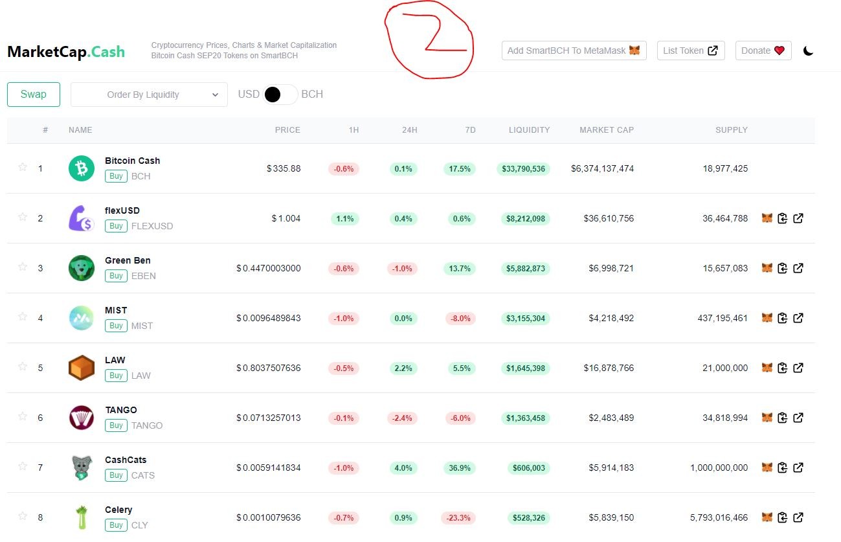
Task: Open the Order By Liquidity dropdown
Action: [x=149, y=95]
